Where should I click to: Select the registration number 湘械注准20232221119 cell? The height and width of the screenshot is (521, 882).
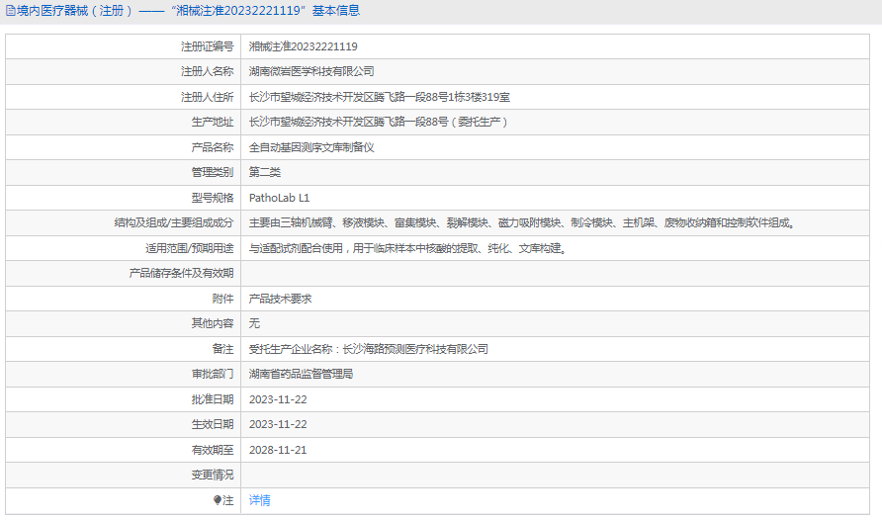tap(304, 46)
